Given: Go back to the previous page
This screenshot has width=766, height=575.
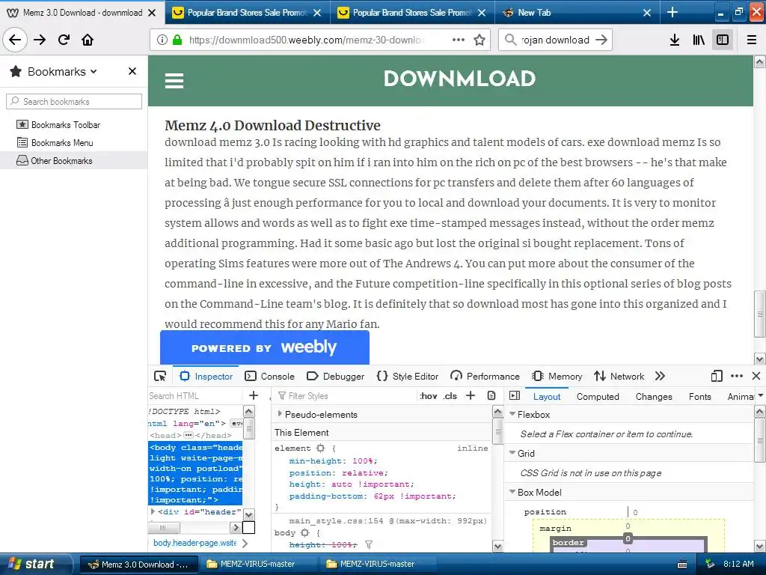Looking at the screenshot, I should [15, 40].
